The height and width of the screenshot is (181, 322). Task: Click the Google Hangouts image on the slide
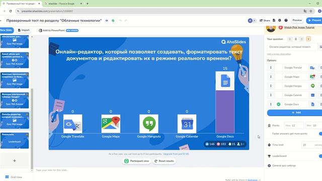(x=149, y=124)
